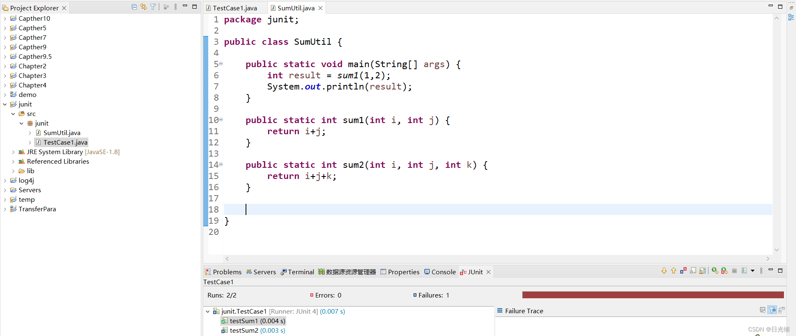Toggle Scroll Lock in JUnit view
The width and height of the screenshot is (796, 336).
click(x=702, y=271)
